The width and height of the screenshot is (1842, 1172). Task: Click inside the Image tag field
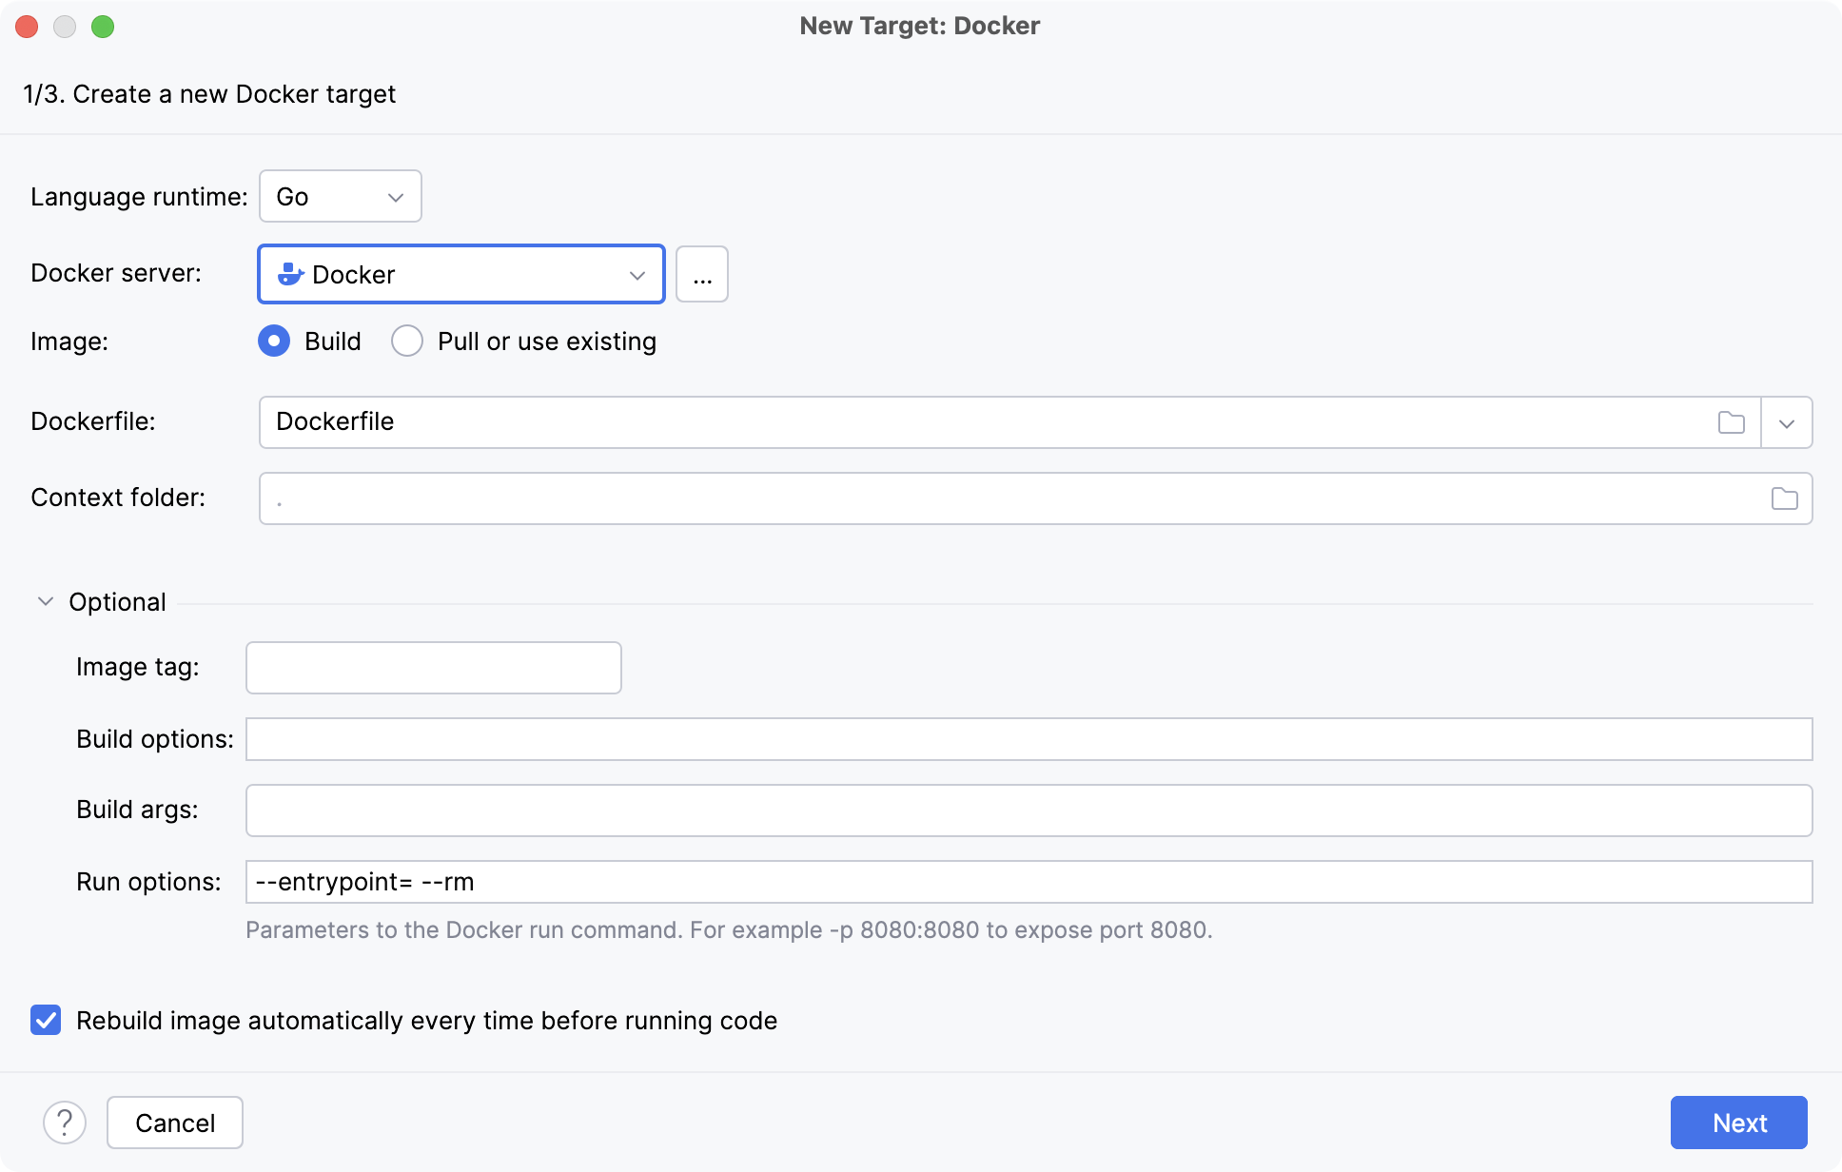[432, 667]
